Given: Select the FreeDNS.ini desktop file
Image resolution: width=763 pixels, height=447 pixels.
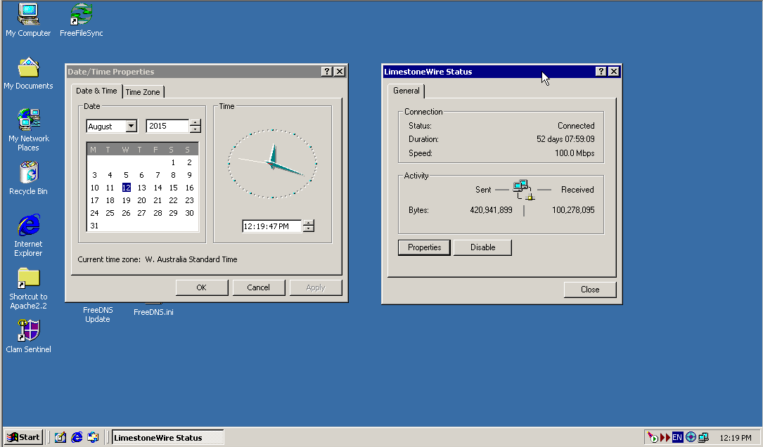Looking at the screenshot, I should (x=153, y=312).
